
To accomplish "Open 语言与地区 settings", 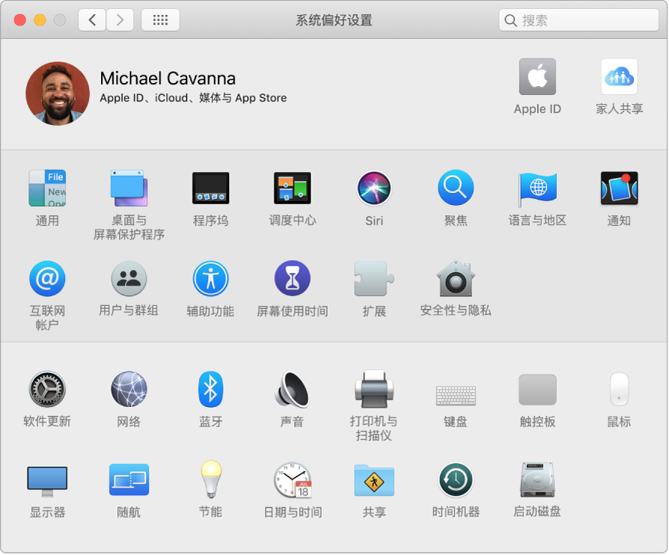I will tap(537, 188).
